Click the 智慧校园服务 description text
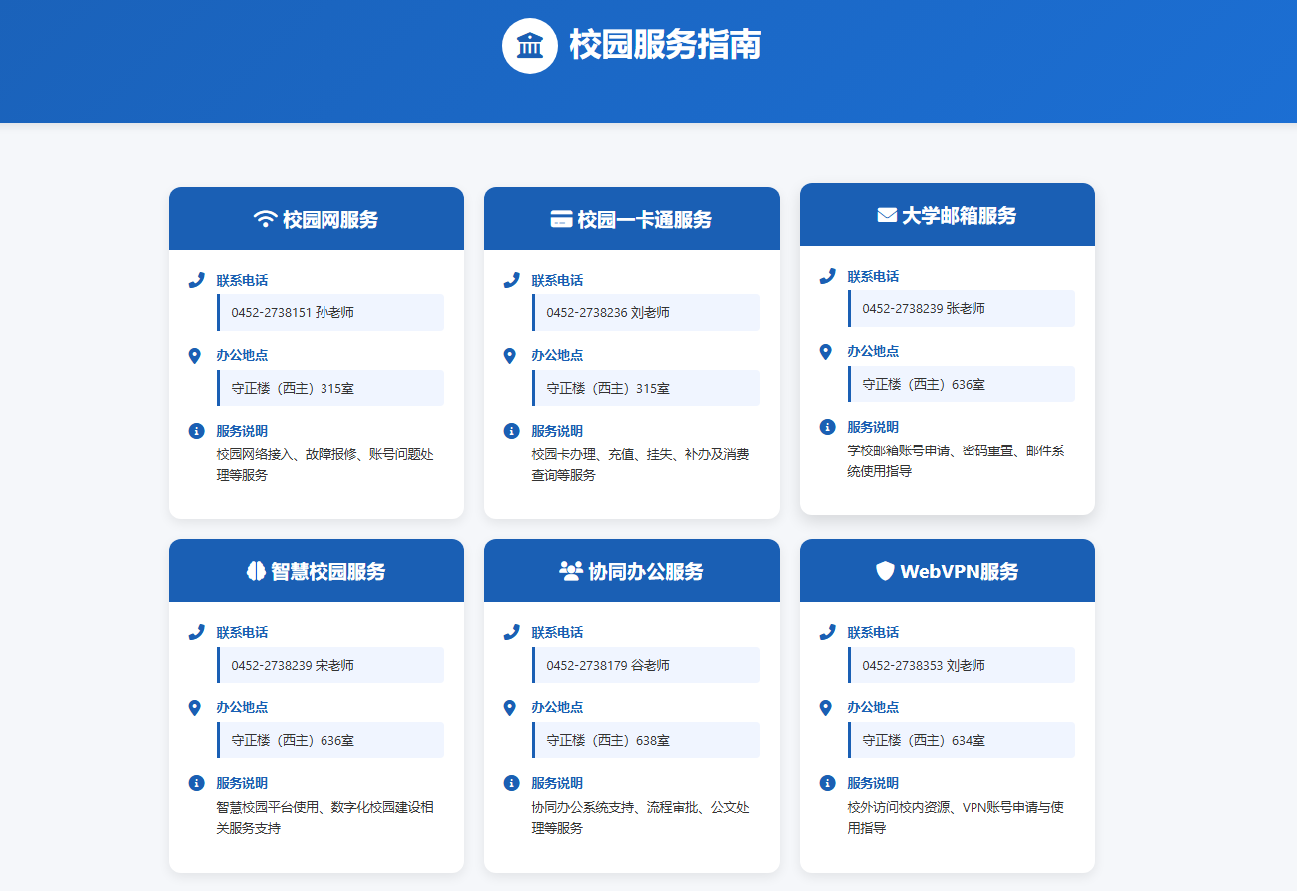Screen dimensions: 1297x891 (324, 817)
